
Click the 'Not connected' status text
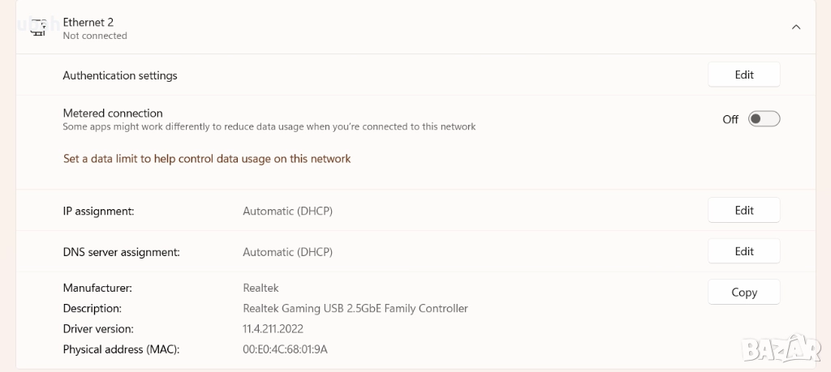point(95,36)
